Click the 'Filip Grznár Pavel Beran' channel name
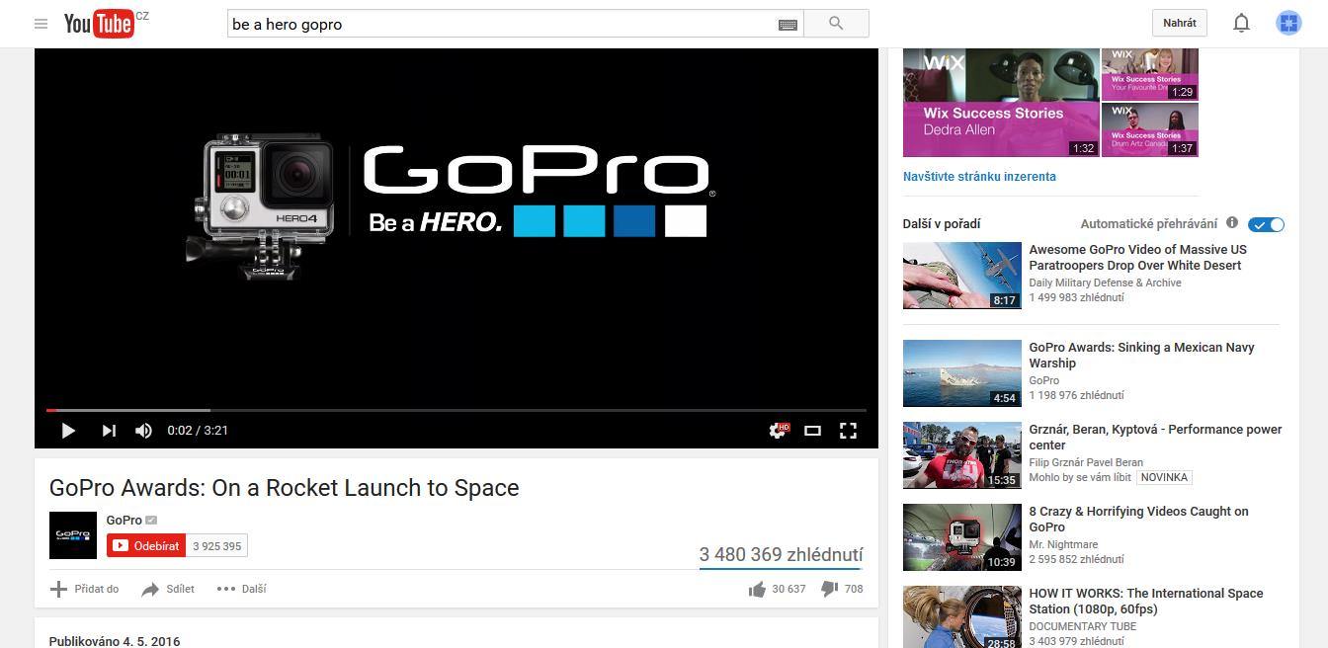The height and width of the screenshot is (648, 1328). coord(1086,462)
